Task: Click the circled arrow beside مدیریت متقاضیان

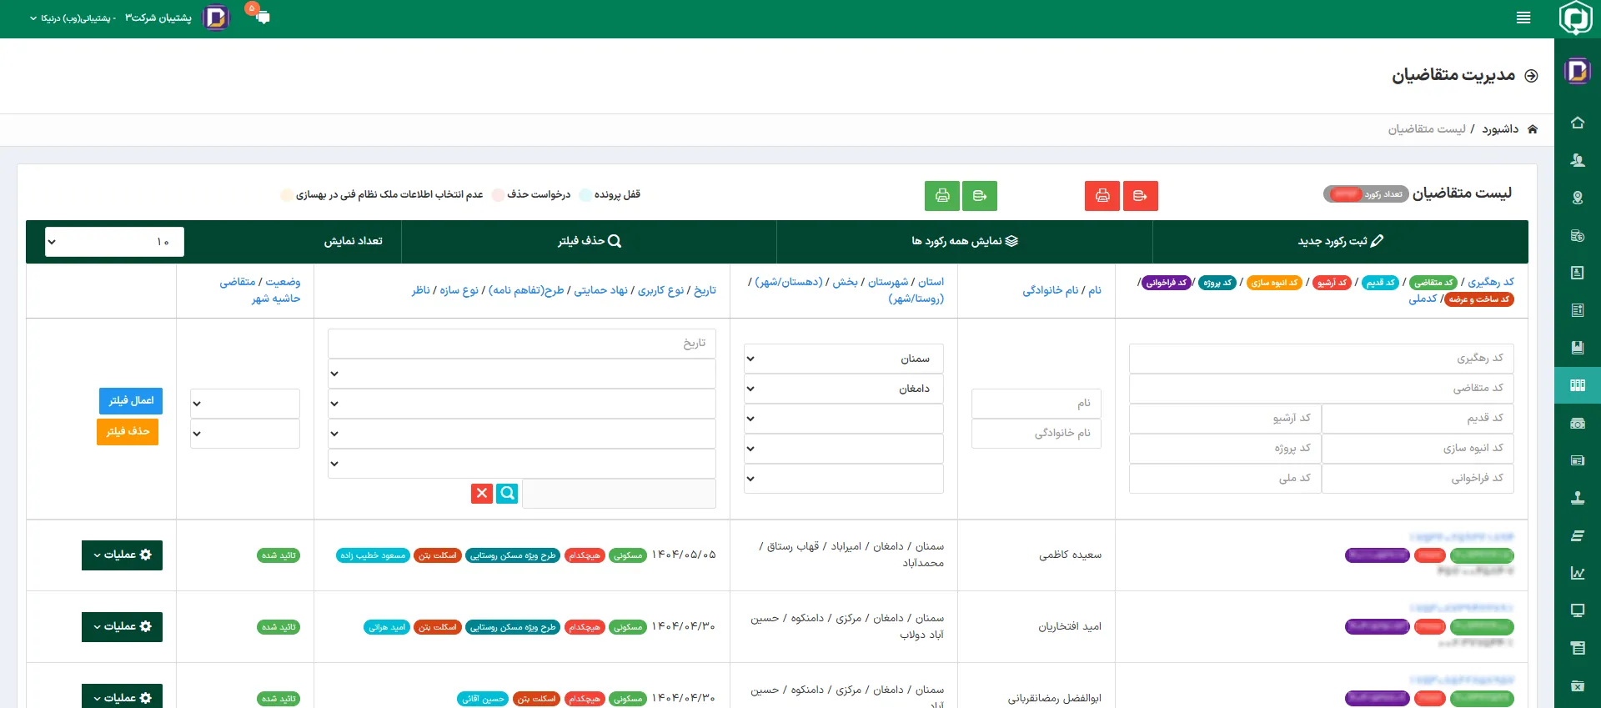Action: click(1531, 76)
